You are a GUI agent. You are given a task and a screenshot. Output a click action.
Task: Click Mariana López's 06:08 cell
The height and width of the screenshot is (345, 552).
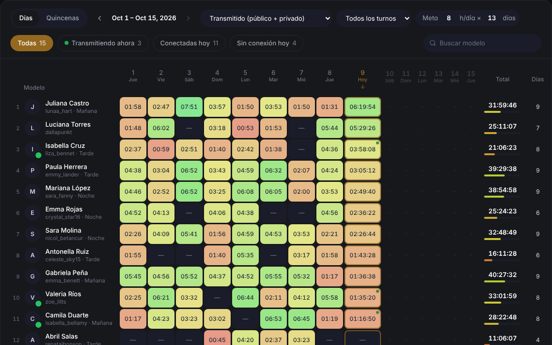point(245,192)
